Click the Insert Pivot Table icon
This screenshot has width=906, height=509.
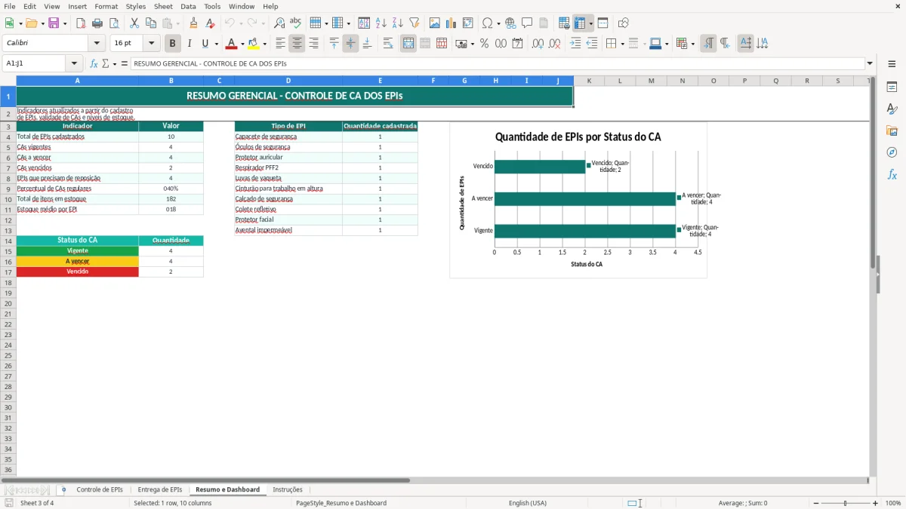point(468,23)
